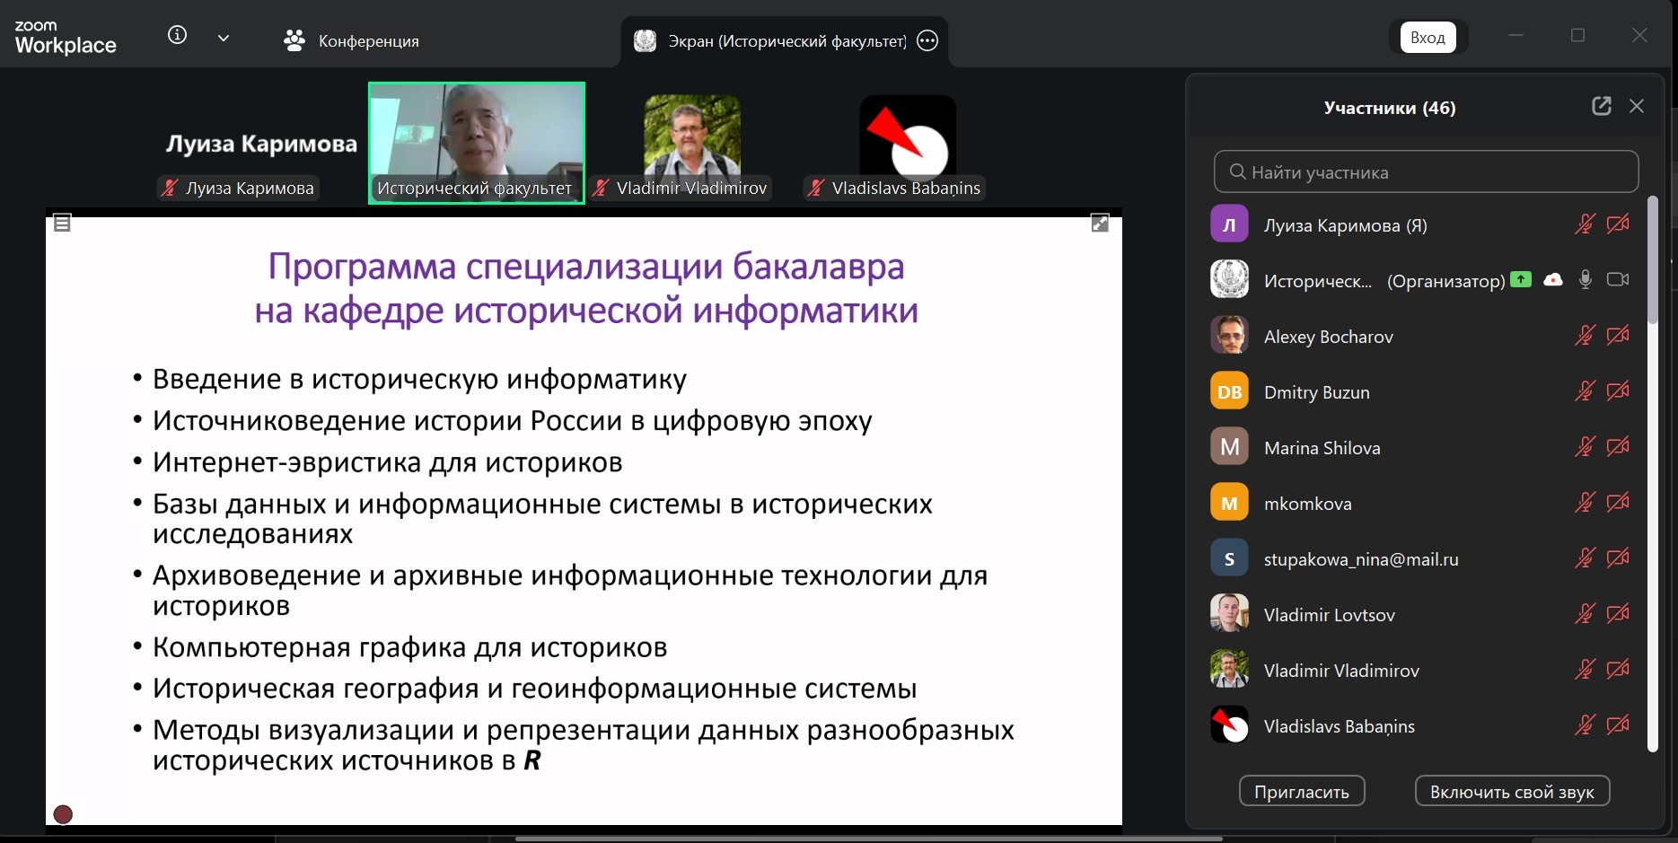
Task: Click the magnifier icon in participant search
Action: click(1237, 171)
